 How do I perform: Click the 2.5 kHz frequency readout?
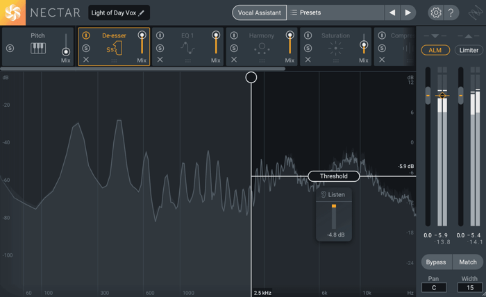(x=262, y=293)
